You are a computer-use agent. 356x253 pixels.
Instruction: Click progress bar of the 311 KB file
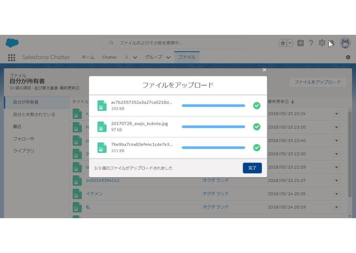point(214,147)
